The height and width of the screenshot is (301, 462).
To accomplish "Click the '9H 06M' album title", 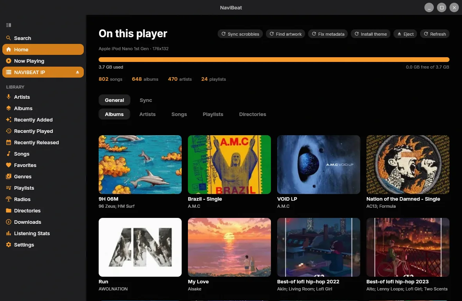I will pyautogui.click(x=108, y=199).
